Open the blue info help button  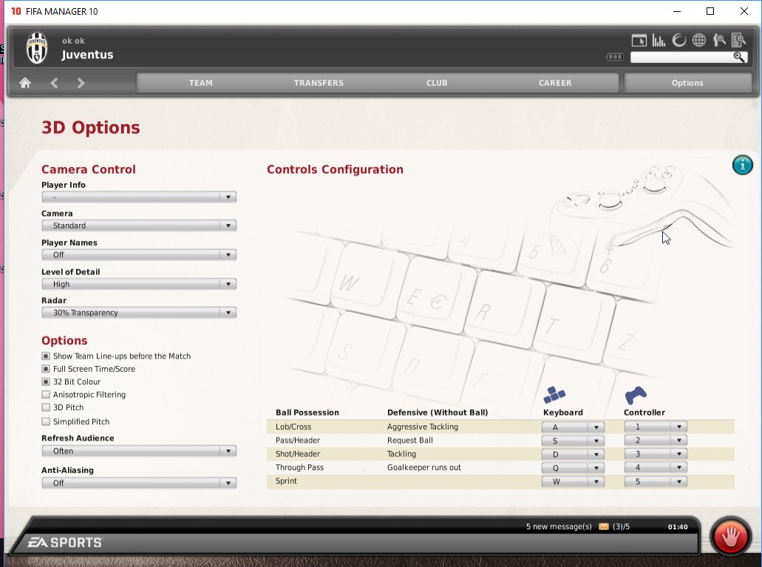point(742,166)
